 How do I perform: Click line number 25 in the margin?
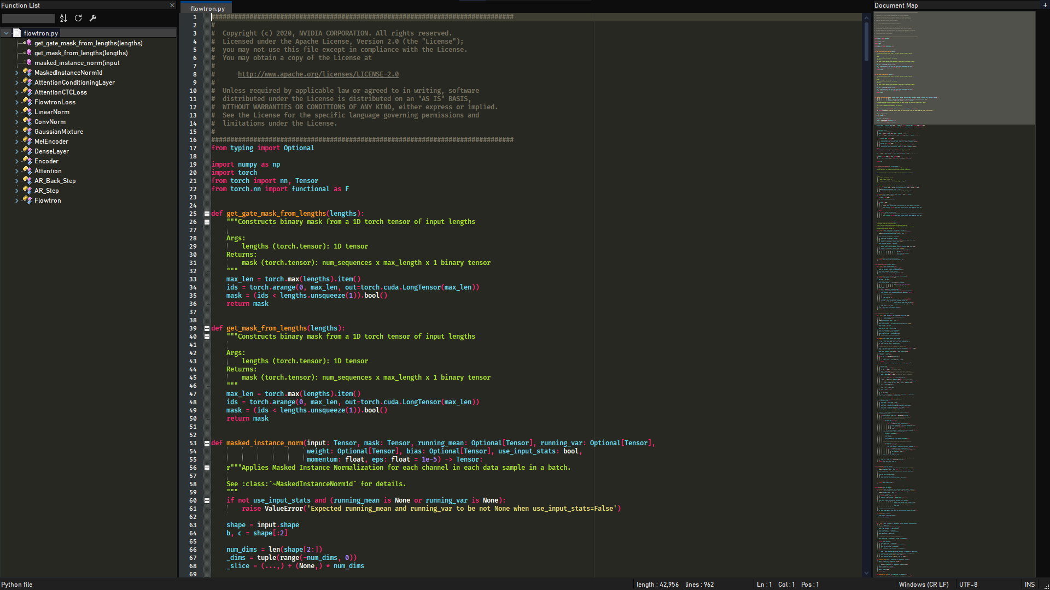click(x=193, y=214)
